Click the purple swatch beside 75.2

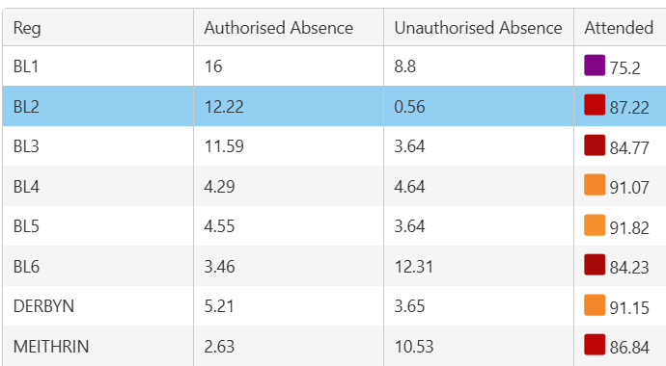click(595, 65)
